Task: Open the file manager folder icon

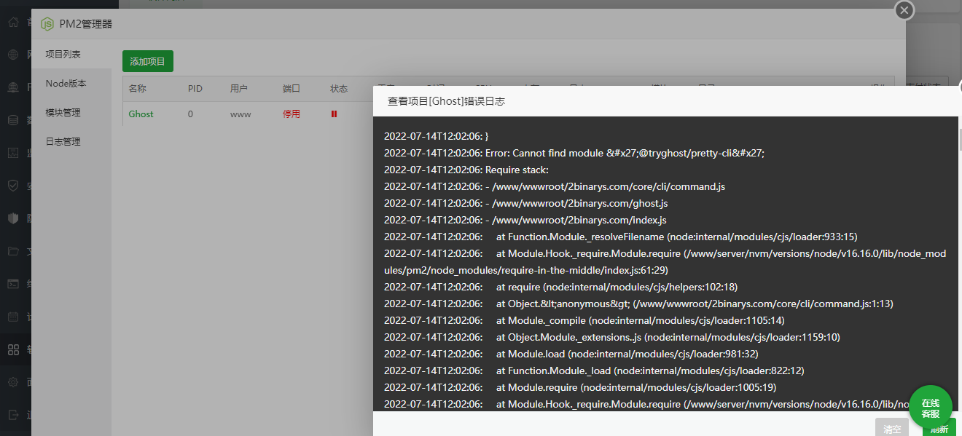Action: click(x=13, y=251)
